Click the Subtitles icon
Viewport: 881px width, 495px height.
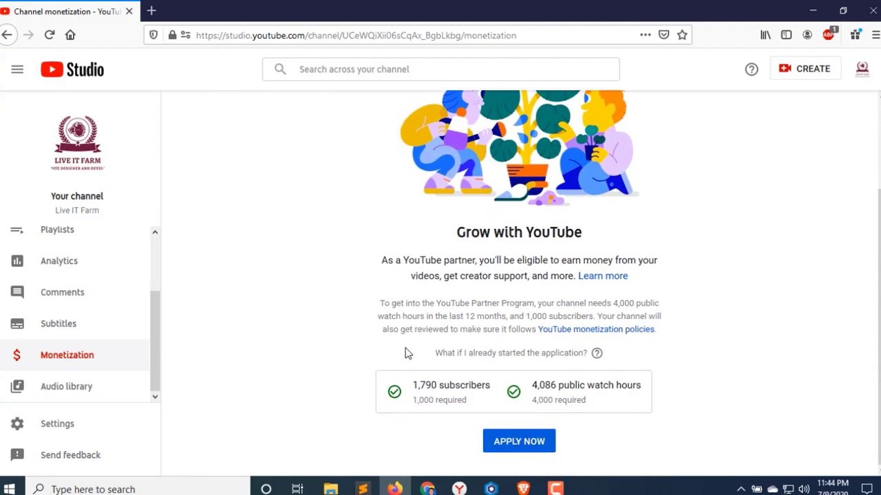(17, 324)
